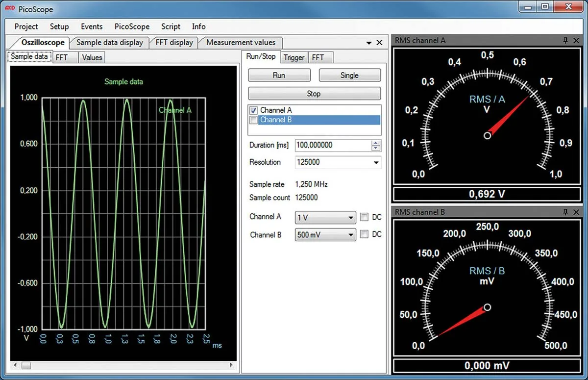
Task: Click the chart's horizontal scrollbar thumb
Action: point(26,365)
